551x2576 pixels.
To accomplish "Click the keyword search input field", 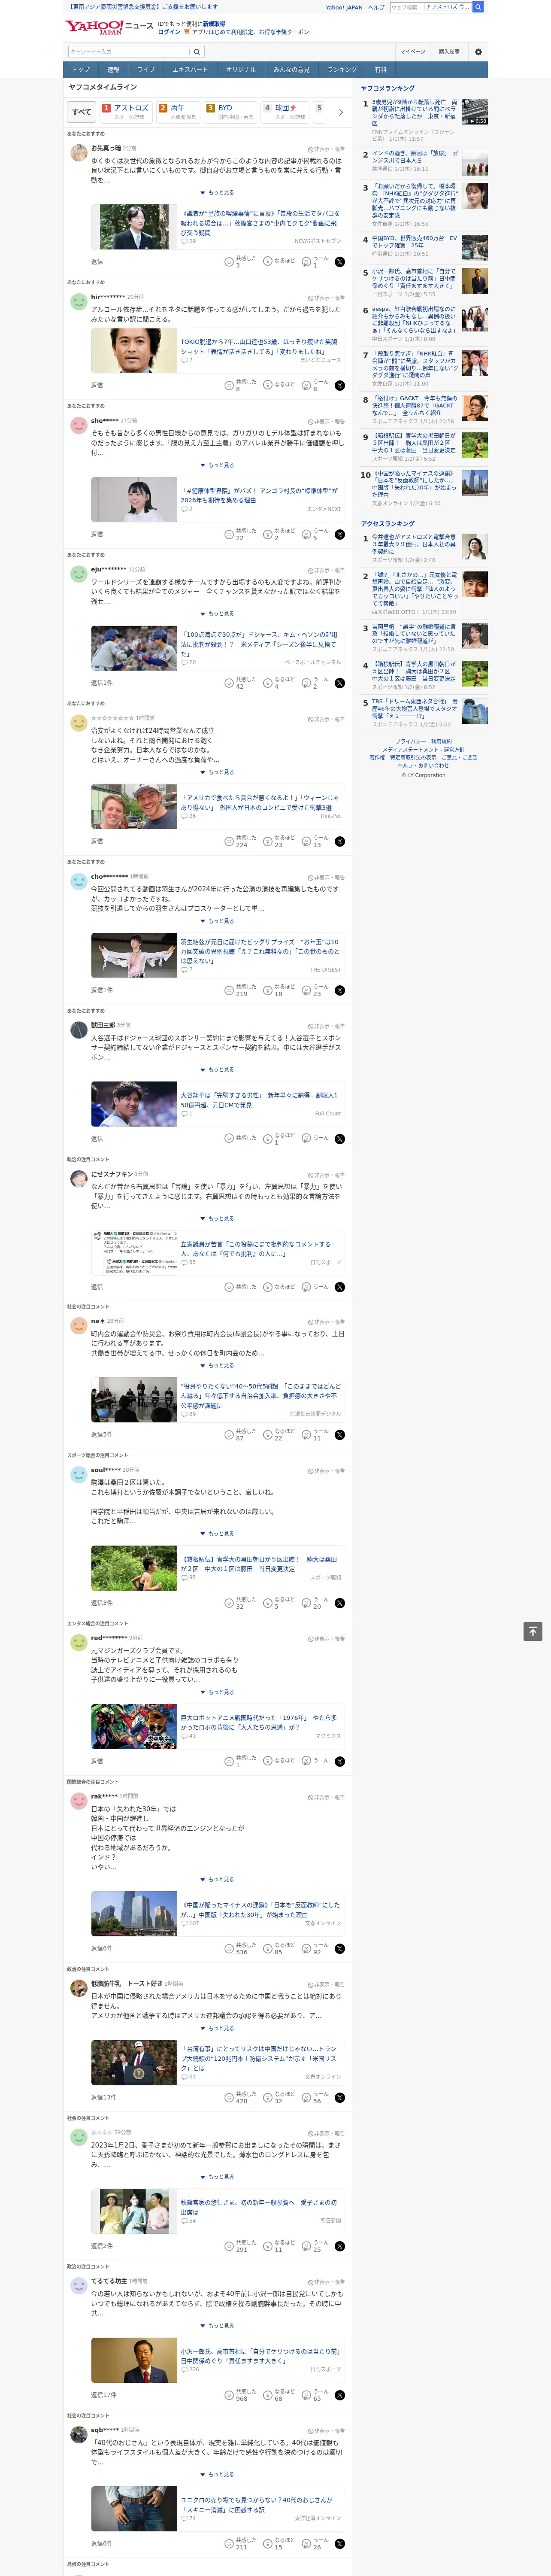I will [129, 52].
